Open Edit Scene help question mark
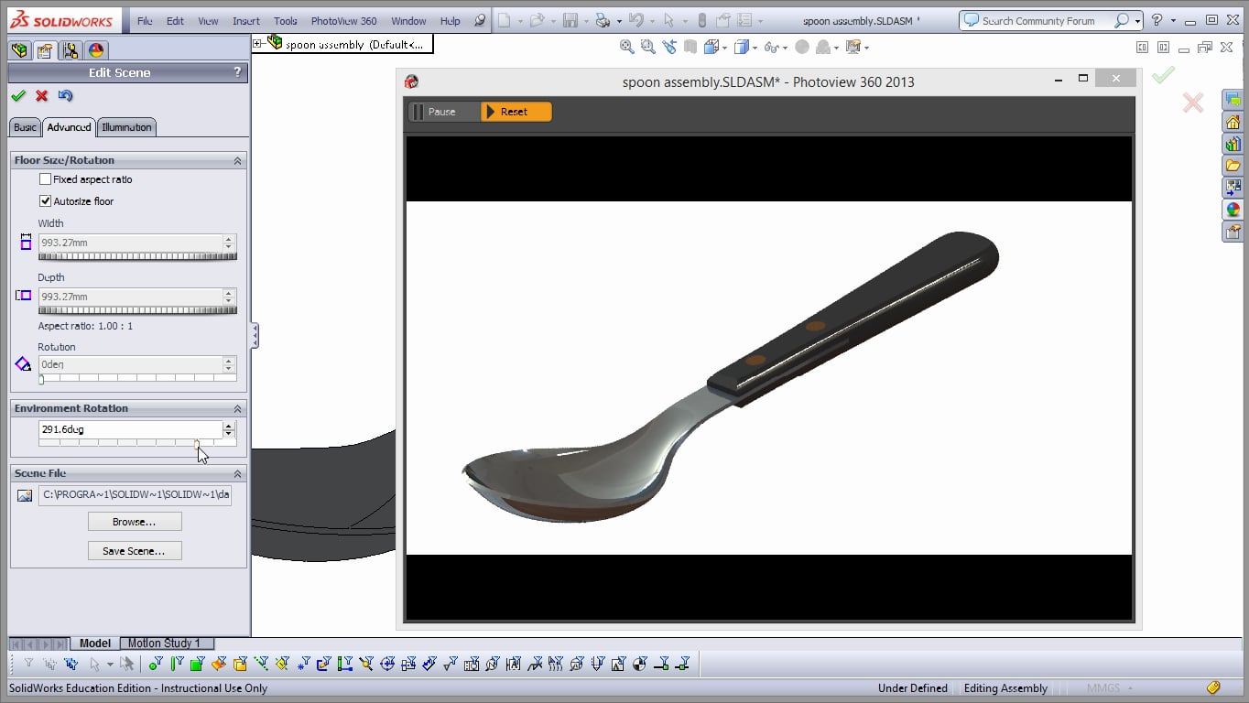1249x703 pixels. click(x=237, y=72)
